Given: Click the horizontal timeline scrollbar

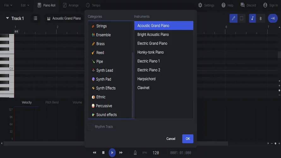Looking at the screenshot, I should pyautogui.click(x=116, y=143).
